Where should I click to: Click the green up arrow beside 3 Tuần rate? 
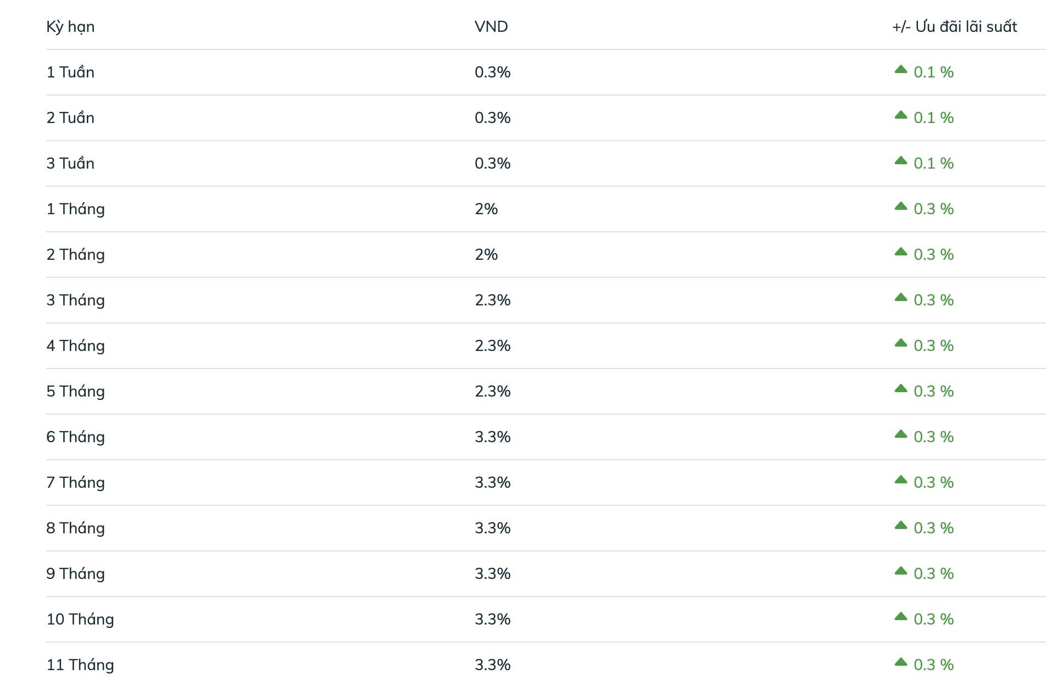900,160
